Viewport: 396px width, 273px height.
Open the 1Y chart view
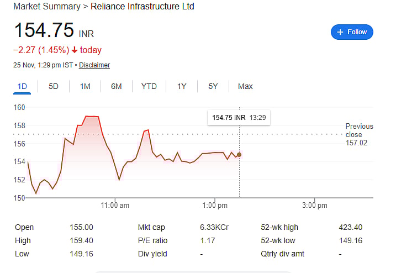pos(182,86)
